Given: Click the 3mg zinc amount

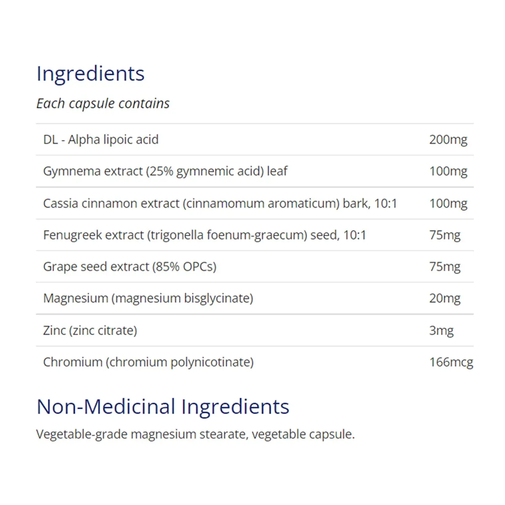Looking at the screenshot, I should (441, 330).
